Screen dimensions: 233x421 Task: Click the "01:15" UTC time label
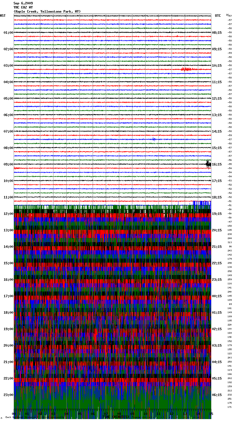click(217, 313)
